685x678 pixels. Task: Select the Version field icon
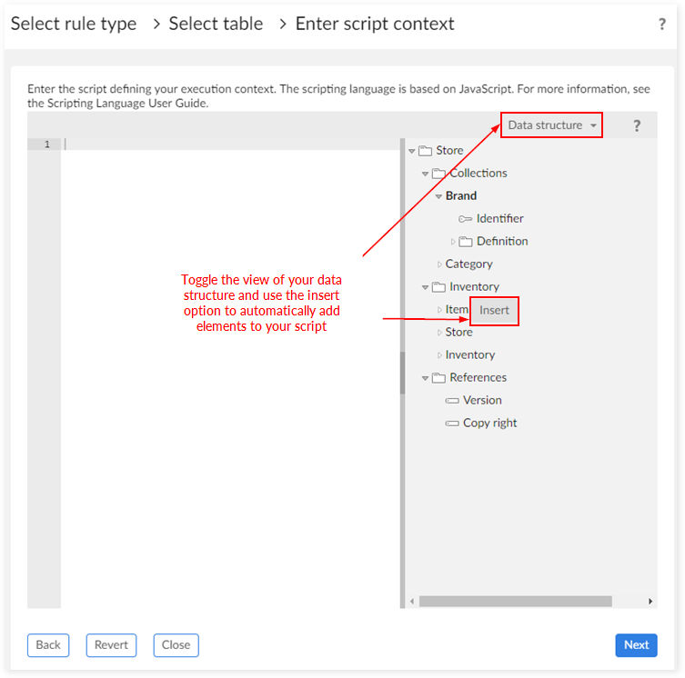pyautogui.click(x=452, y=400)
